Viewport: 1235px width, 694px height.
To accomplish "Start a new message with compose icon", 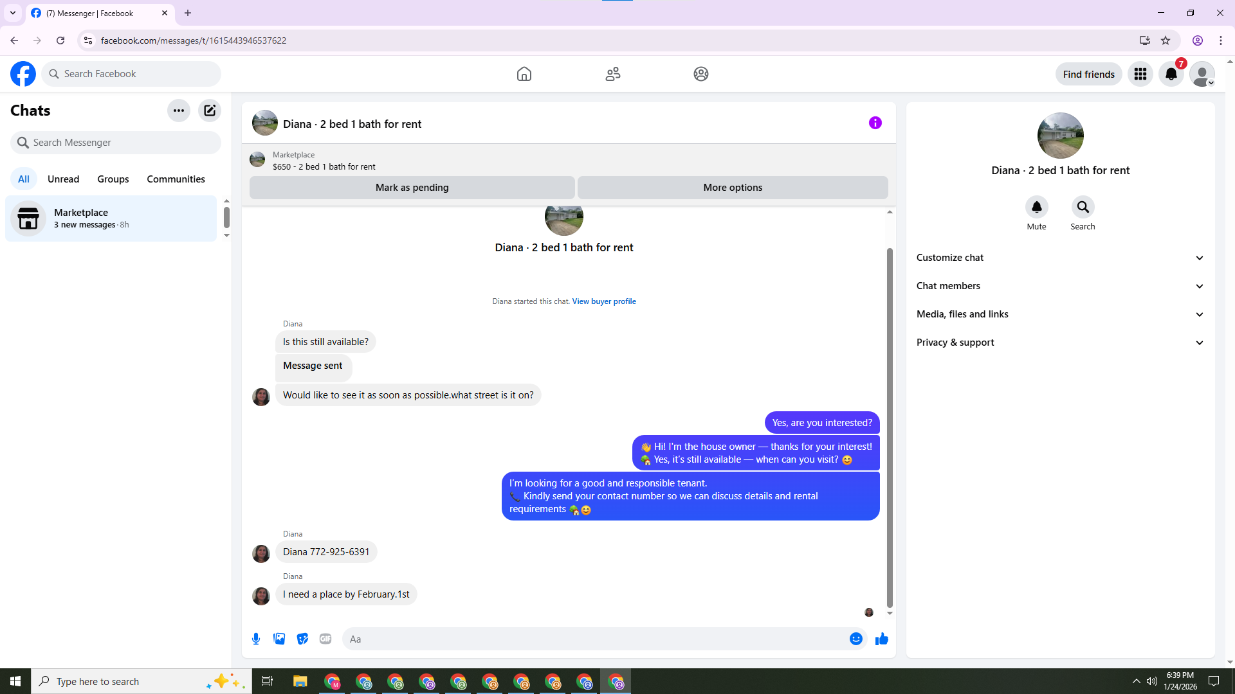I will (210, 111).
